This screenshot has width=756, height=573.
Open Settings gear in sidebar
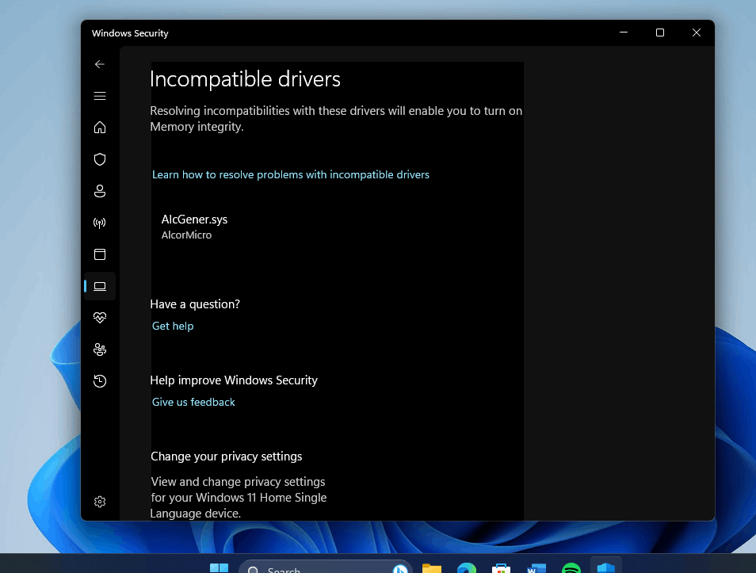pyautogui.click(x=100, y=502)
